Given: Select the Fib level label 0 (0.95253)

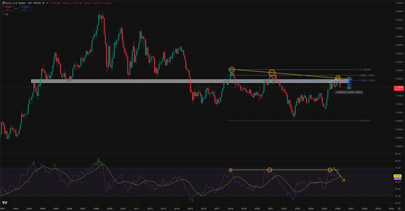Looking at the screenshot, I should [365, 120].
